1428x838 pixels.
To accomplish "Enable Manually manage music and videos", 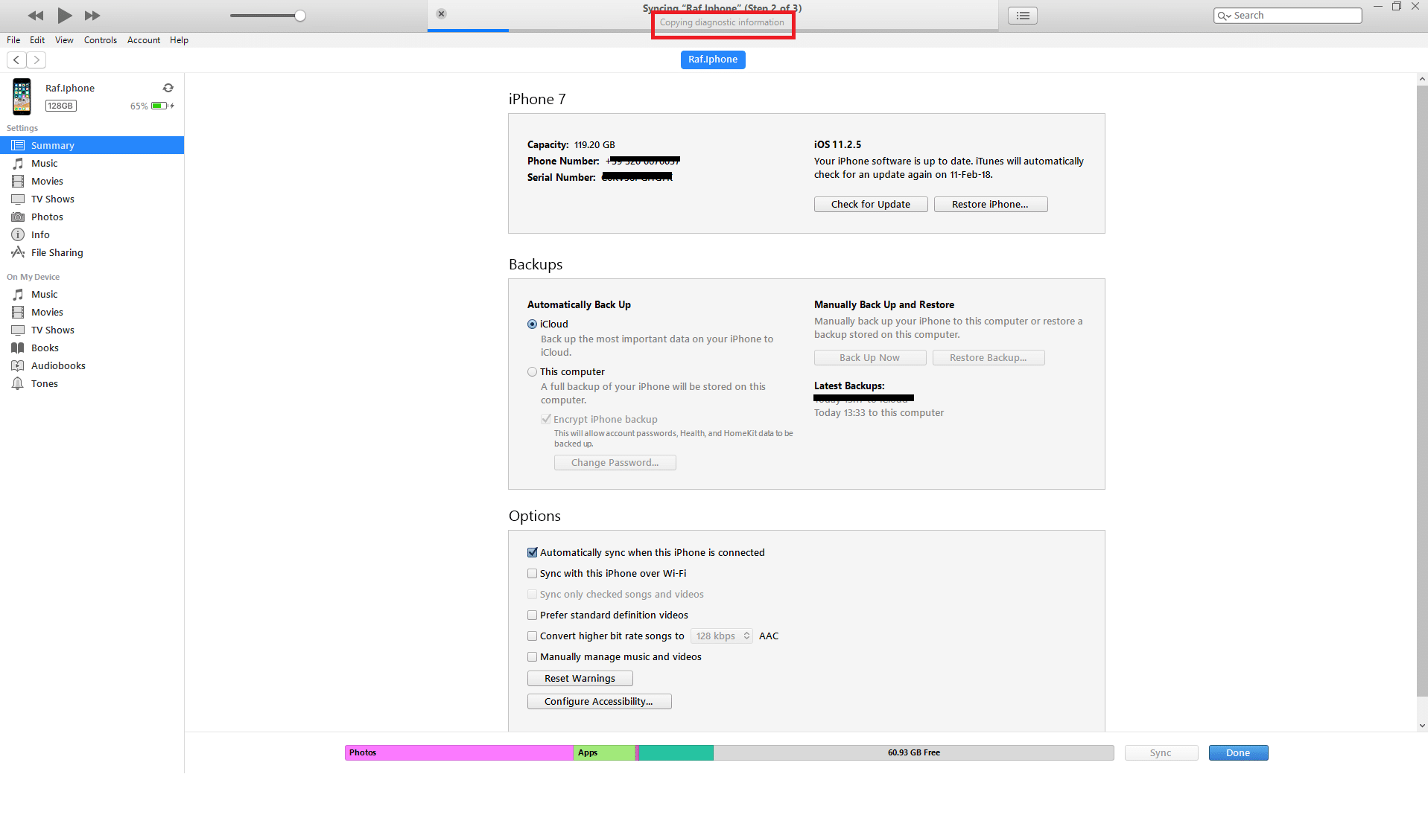I will [x=532, y=656].
